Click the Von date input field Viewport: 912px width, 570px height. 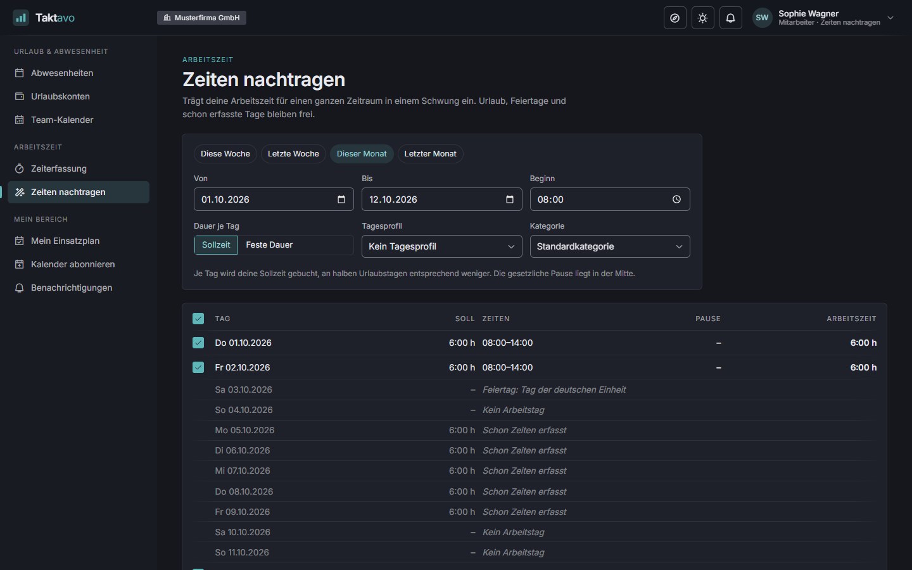pos(274,199)
